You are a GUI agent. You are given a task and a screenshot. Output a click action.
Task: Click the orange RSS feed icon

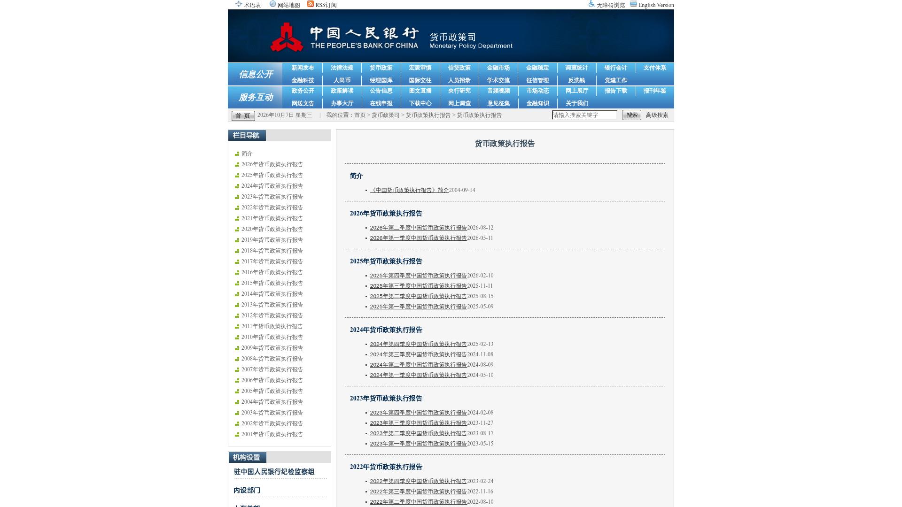coord(311,4)
